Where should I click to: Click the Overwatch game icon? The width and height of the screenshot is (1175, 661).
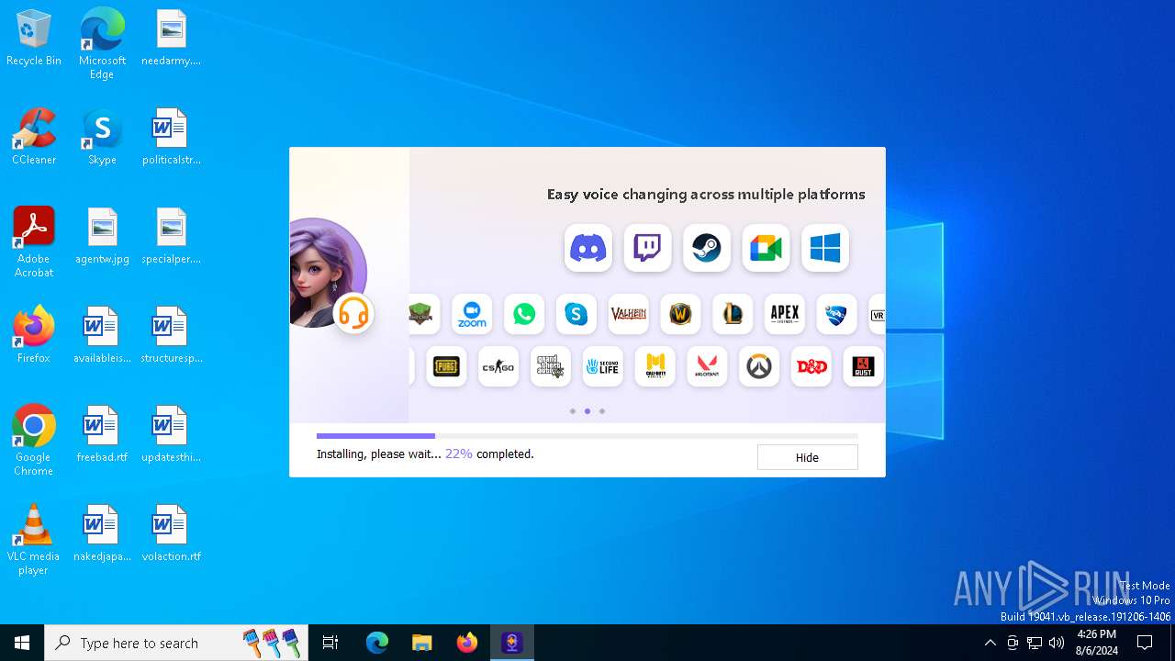pyautogui.click(x=759, y=366)
